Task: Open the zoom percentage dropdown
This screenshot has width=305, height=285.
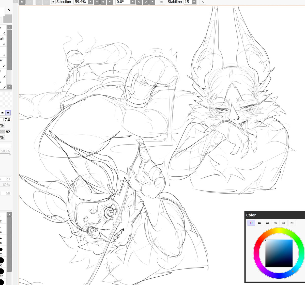Action: (90, 2)
